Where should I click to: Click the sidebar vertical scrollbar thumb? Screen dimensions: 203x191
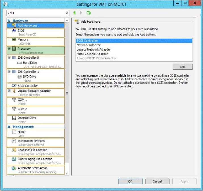pos(67,93)
